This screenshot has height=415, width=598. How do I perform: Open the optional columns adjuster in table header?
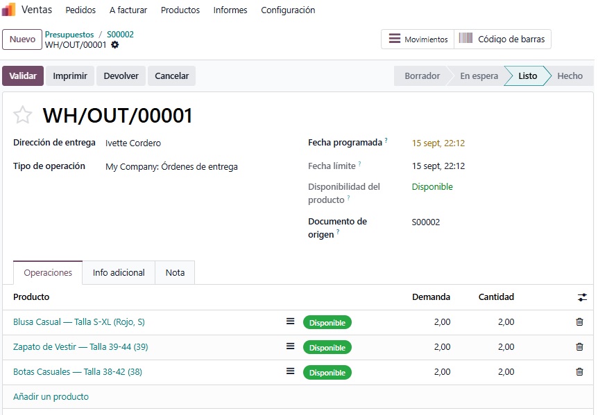pyautogui.click(x=582, y=297)
